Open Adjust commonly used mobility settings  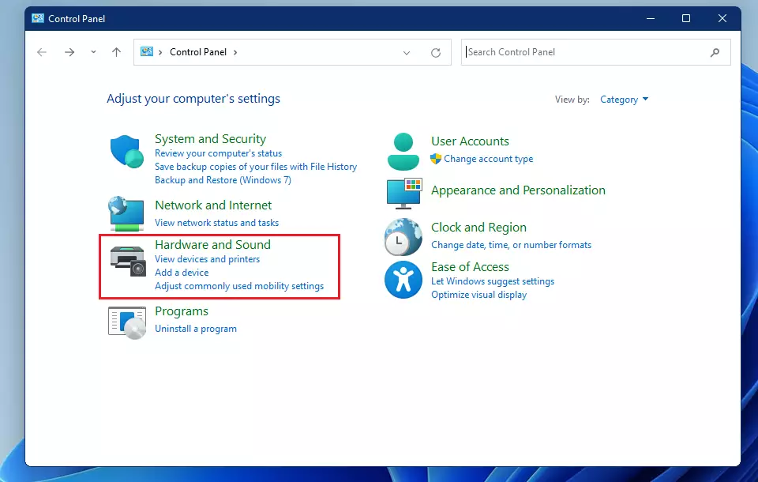(239, 286)
